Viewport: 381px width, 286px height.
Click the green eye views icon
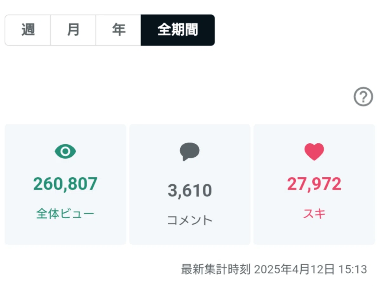coord(65,152)
